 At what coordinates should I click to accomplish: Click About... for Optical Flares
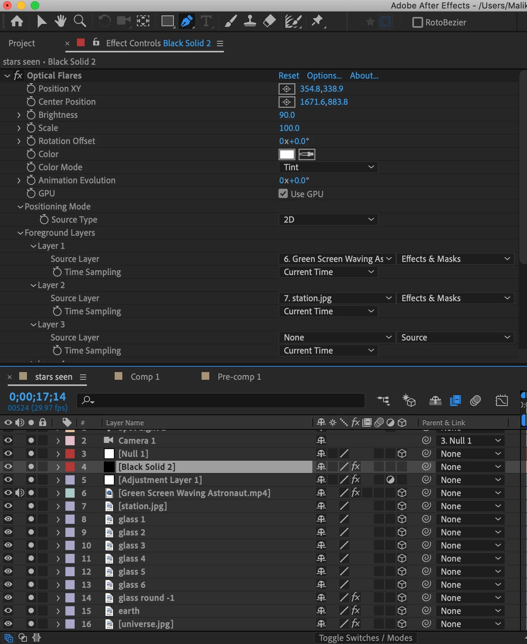pyautogui.click(x=364, y=75)
